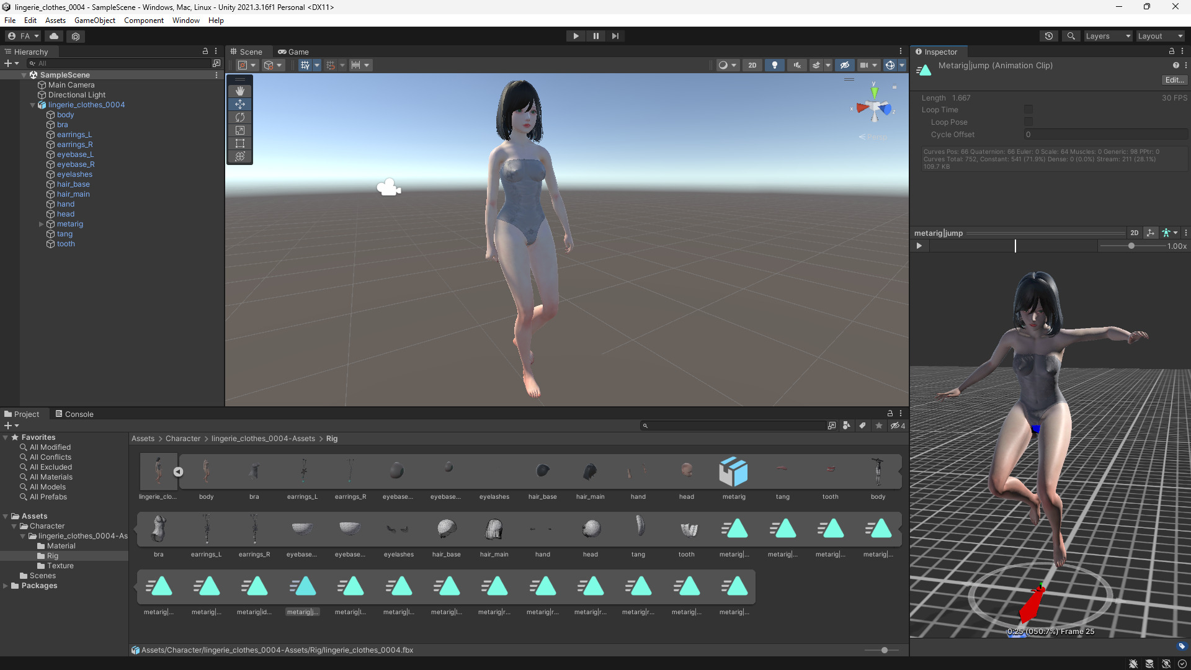Select the Transform tool
The width and height of the screenshot is (1191, 670).
(x=240, y=156)
